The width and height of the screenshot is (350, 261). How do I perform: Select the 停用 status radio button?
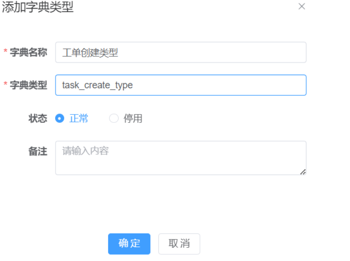[114, 119]
